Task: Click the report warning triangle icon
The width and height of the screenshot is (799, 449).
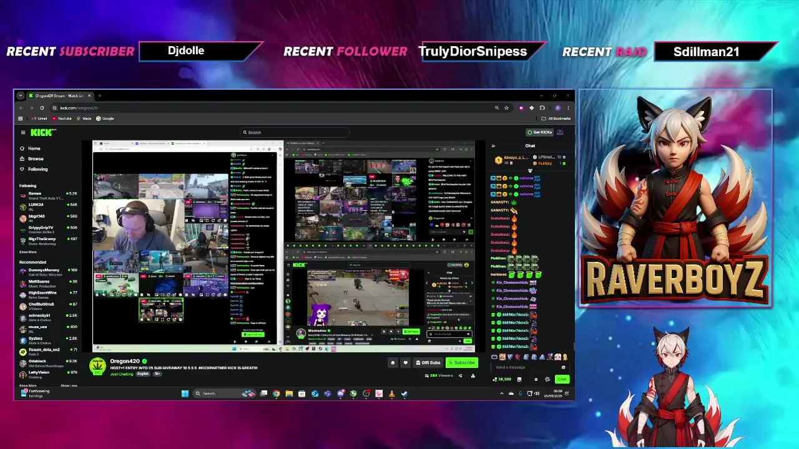Action: click(473, 375)
